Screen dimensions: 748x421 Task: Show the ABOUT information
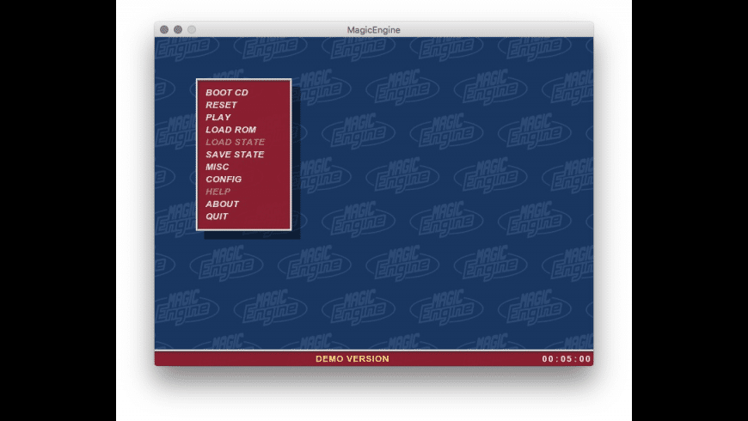222,204
